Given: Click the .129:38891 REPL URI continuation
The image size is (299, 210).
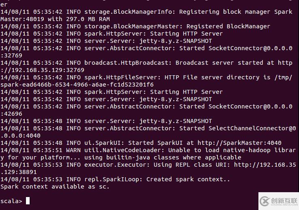Looking at the screenshot, I should tap(19, 172).
